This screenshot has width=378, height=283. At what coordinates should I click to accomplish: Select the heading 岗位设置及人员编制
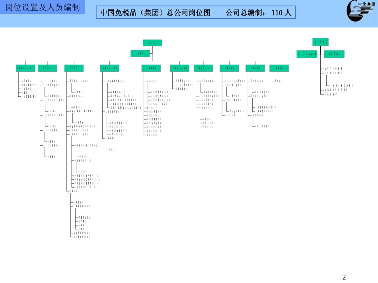point(43,7)
